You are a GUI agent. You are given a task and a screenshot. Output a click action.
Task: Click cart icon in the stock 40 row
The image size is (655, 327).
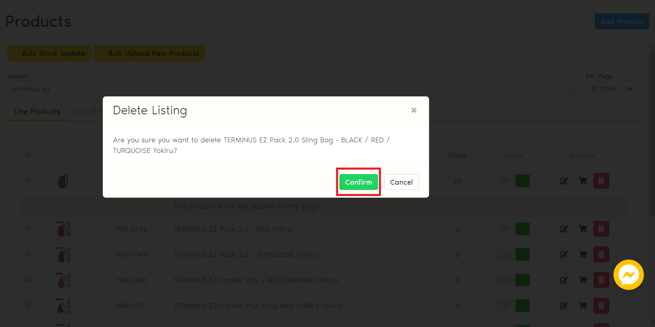(583, 181)
